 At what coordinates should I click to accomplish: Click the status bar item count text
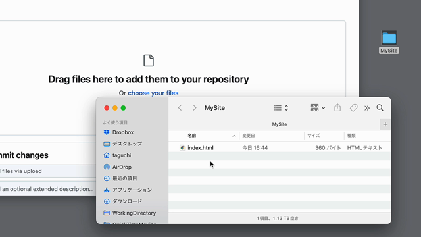coord(278,218)
